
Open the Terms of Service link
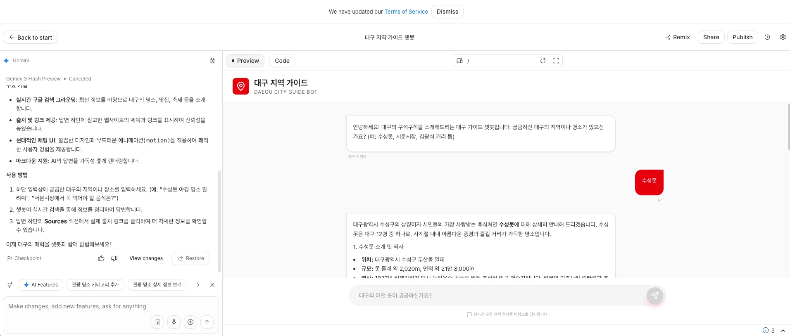pyautogui.click(x=406, y=12)
